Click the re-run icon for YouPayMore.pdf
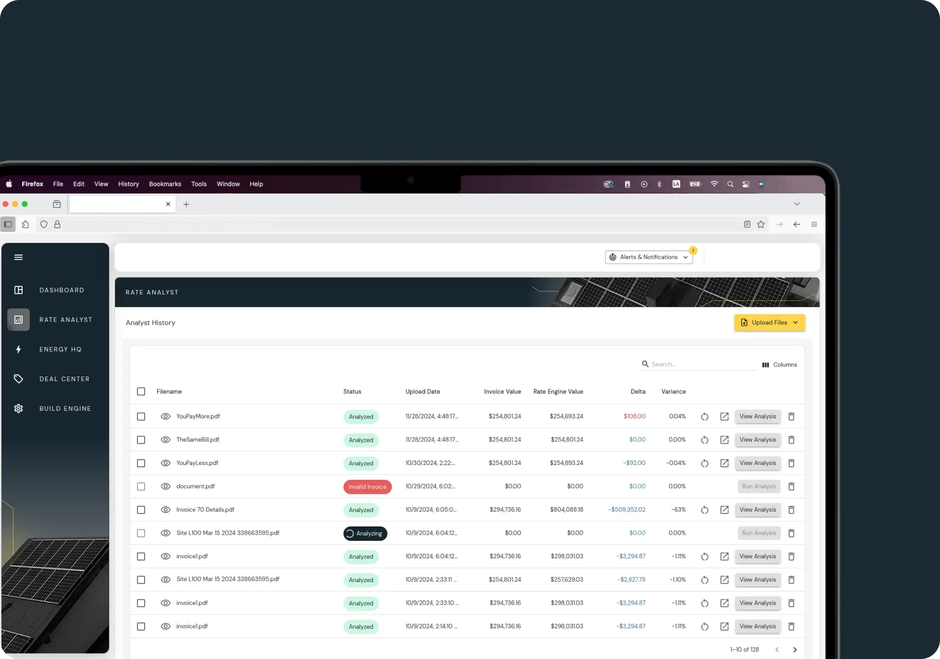The image size is (940, 659). (705, 416)
